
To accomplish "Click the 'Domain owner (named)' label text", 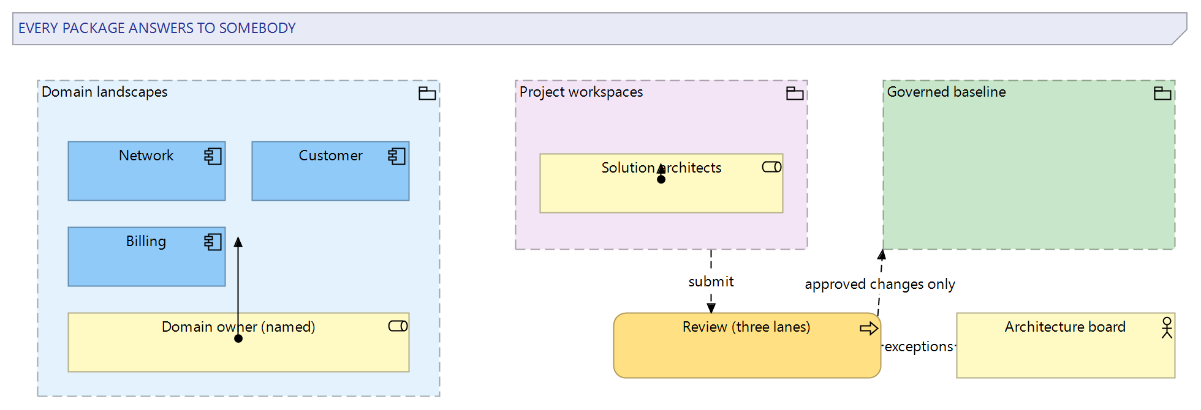I will point(238,327).
